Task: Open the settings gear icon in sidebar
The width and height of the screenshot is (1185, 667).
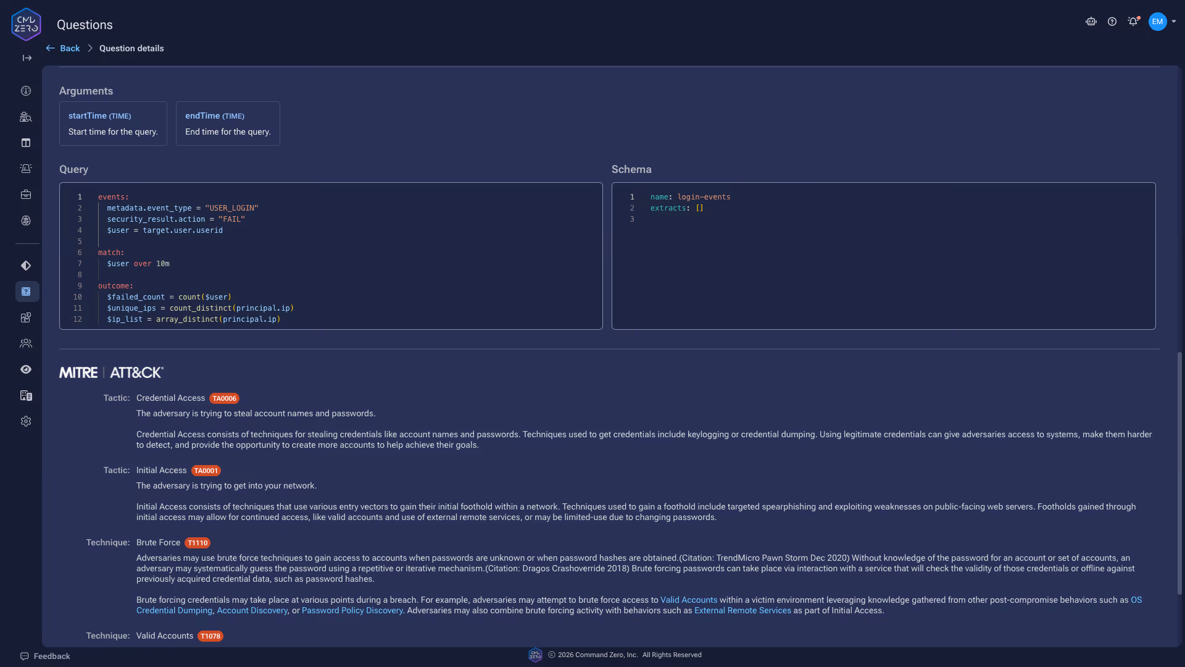Action: [x=26, y=421]
